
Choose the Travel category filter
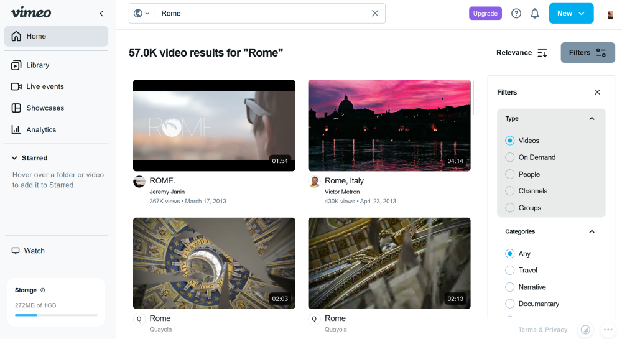coord(510,271)
